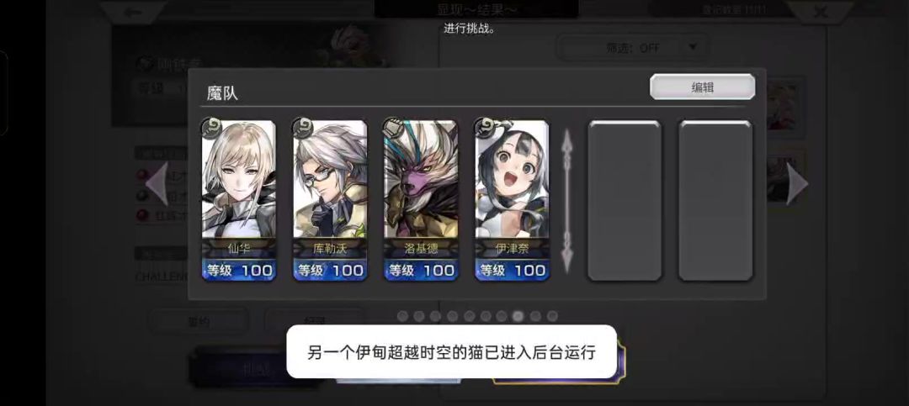
Task: Click the back arrow at top left
Action: [x=133, y=12]
